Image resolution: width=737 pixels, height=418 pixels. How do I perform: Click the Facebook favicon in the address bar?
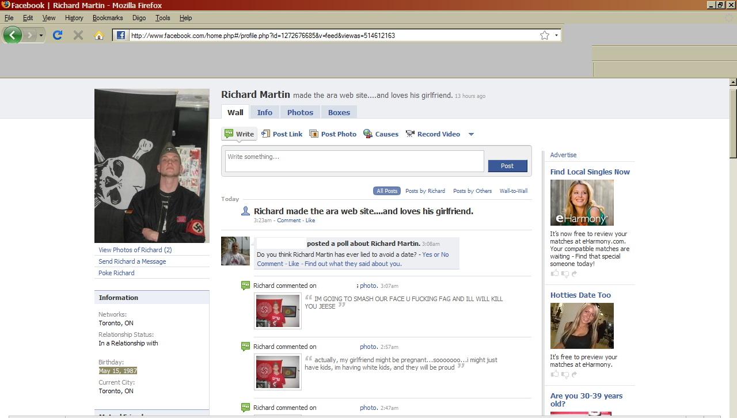pyautogui.click(x=121, y=35)
